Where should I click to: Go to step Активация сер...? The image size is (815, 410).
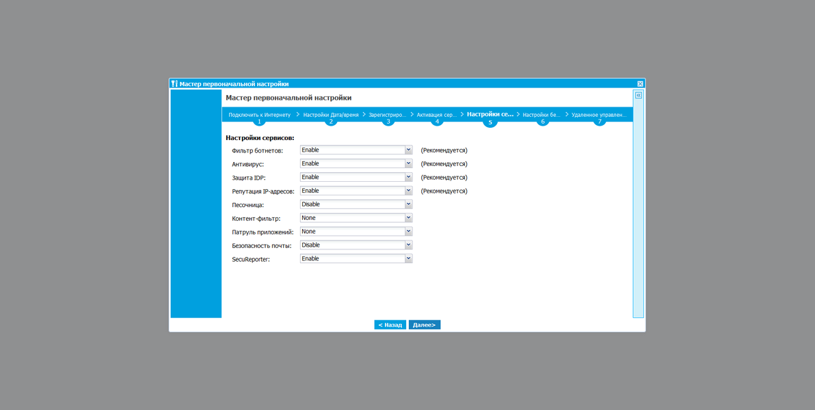tap(437, 115)
